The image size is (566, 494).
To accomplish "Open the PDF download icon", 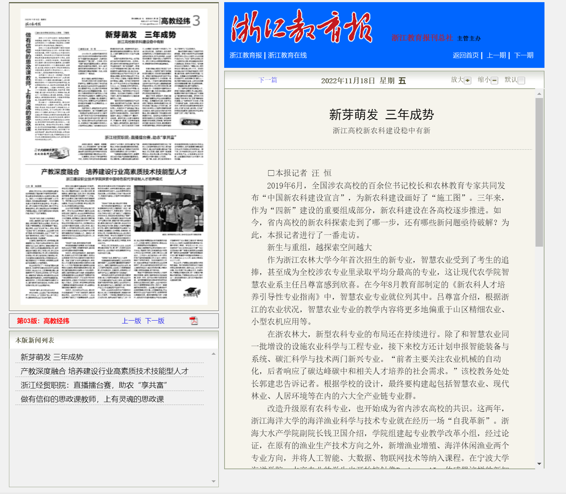I will click(x=194, y=321).
